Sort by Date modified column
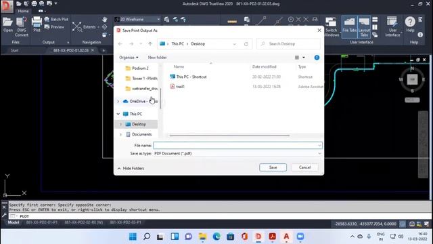Viewport: 433px width, 244px height. pyautogui.click(x=265, y=66)
